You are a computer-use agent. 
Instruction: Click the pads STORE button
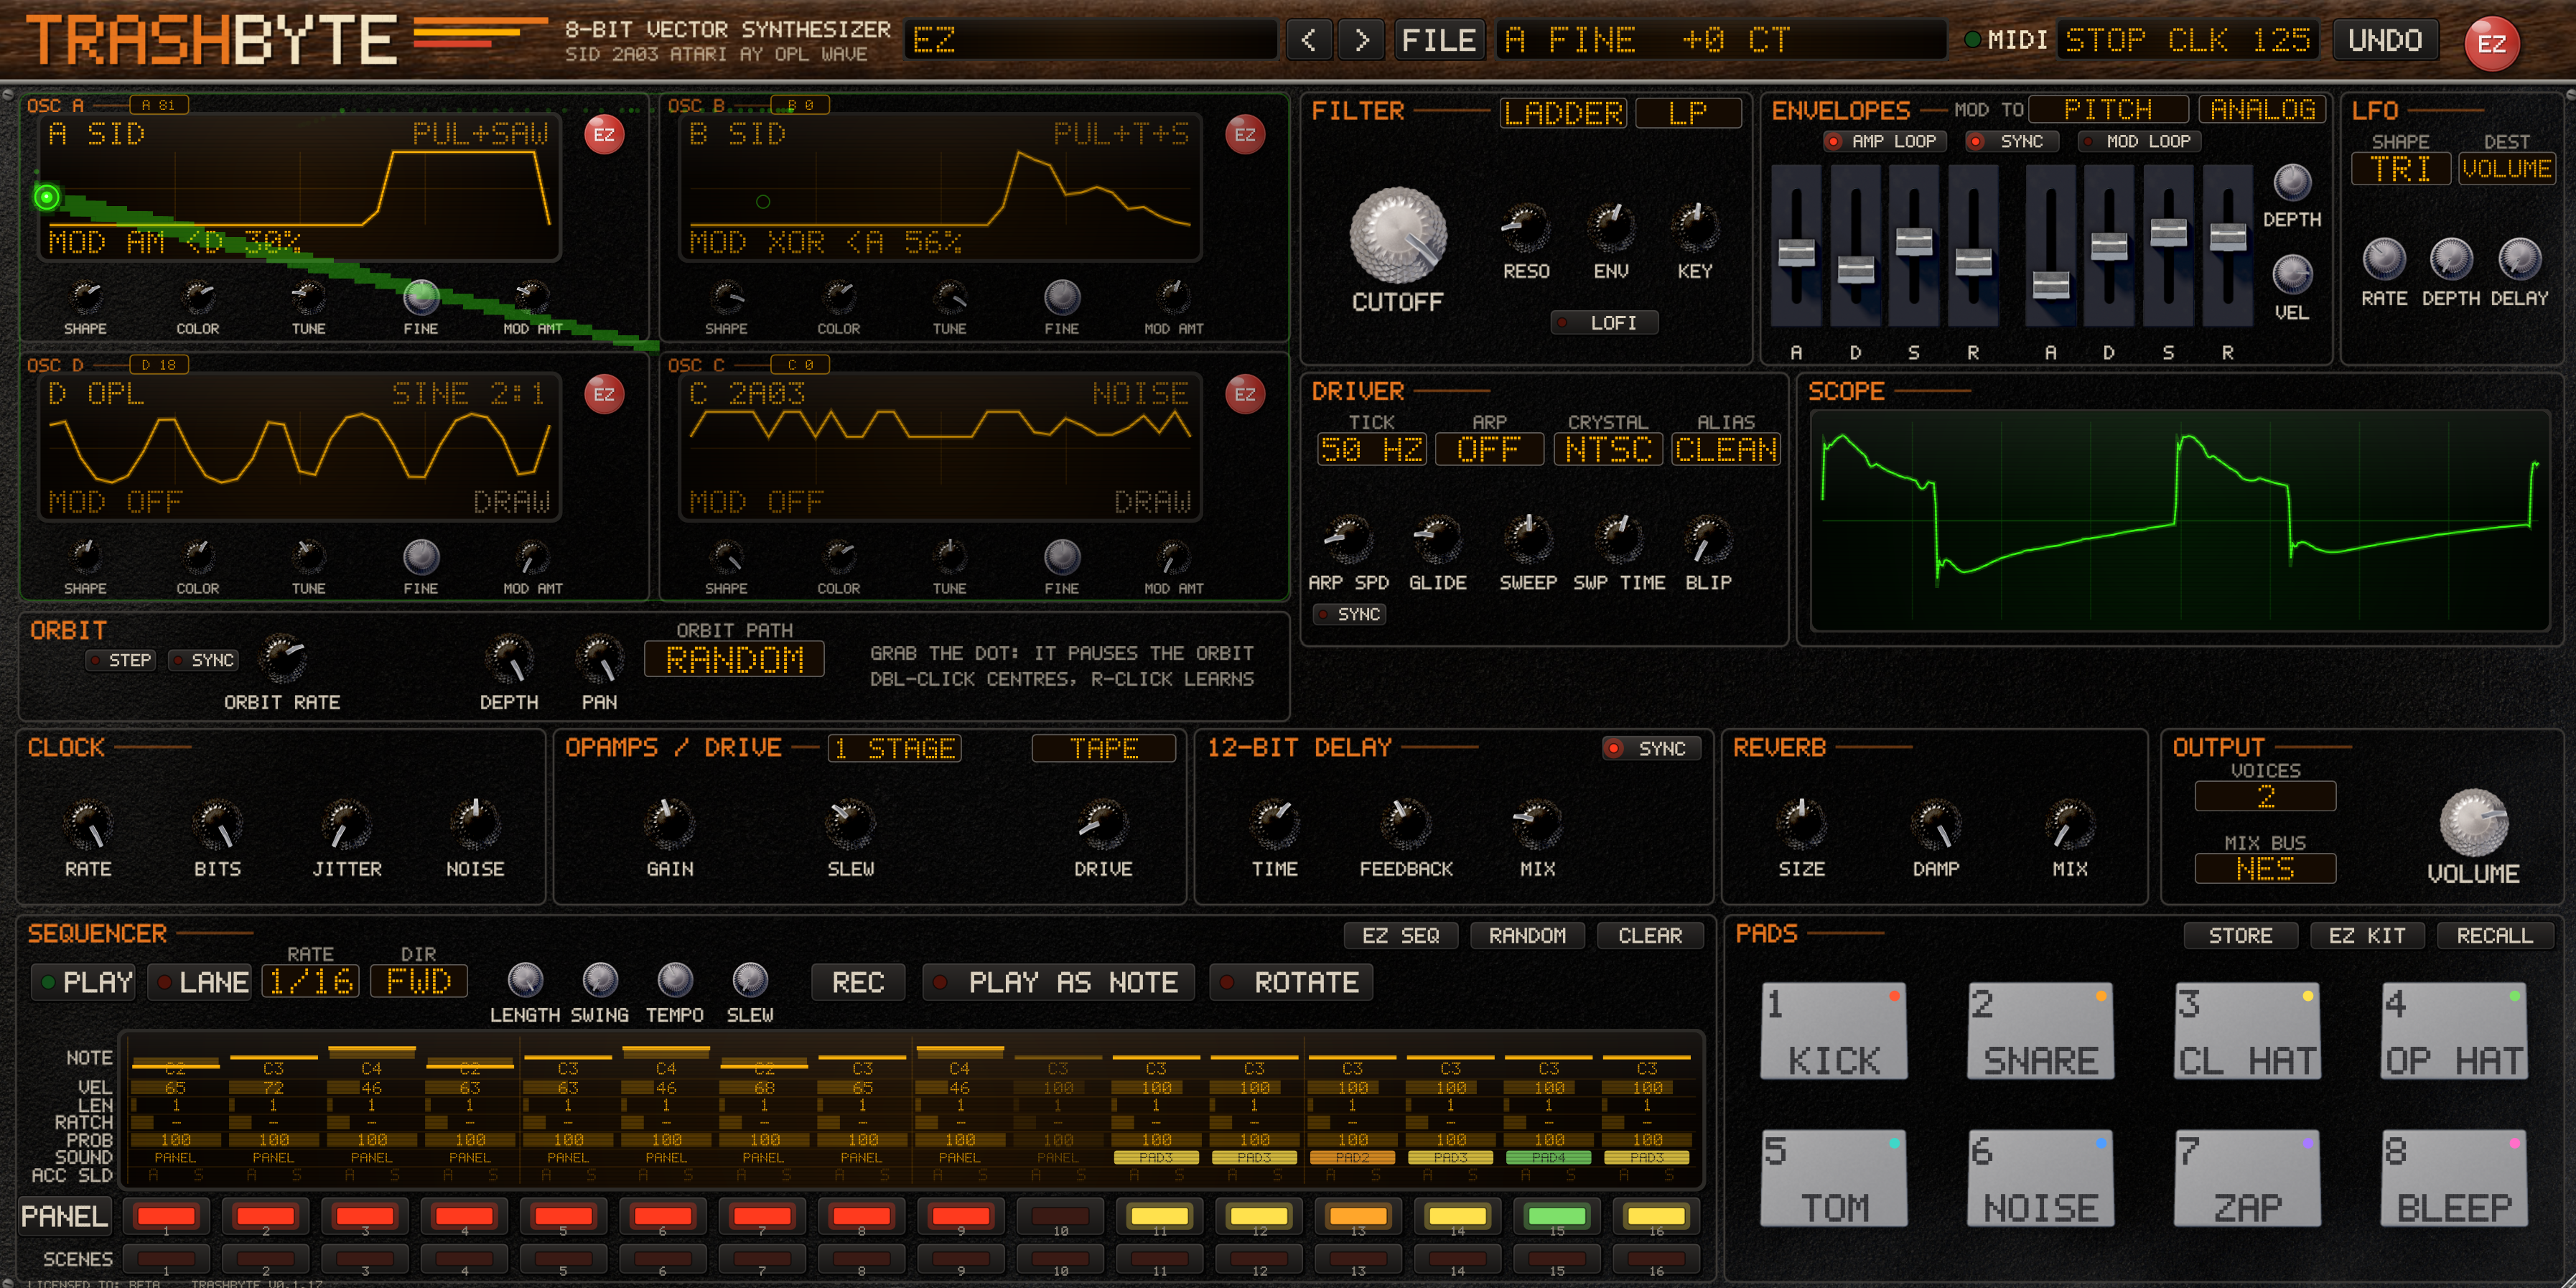click(x=2240, y=936)
